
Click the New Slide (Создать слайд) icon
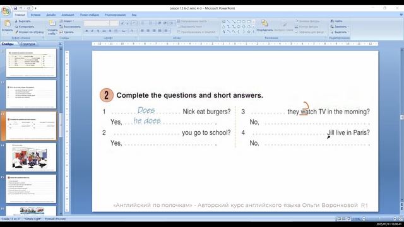tap(52, 24)
